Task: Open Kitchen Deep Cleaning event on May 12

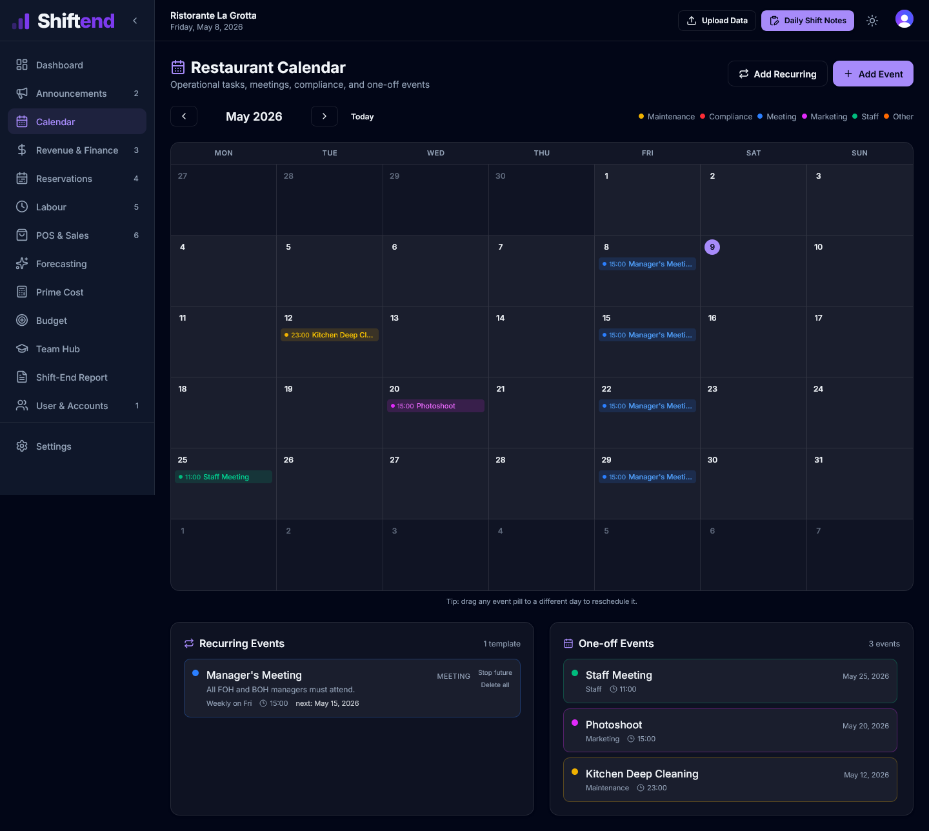Action: tap(330, 335)
